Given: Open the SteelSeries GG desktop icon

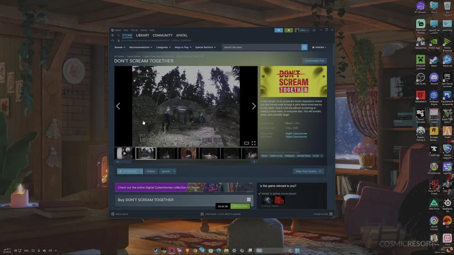Looking at the screenshot, I should coord(447,205).
